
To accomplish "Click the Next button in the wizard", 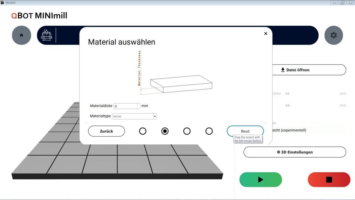I will click(245, 131).
